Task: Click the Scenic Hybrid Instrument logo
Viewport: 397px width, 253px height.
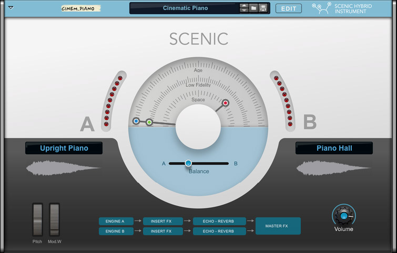Action: coord(342,8)
